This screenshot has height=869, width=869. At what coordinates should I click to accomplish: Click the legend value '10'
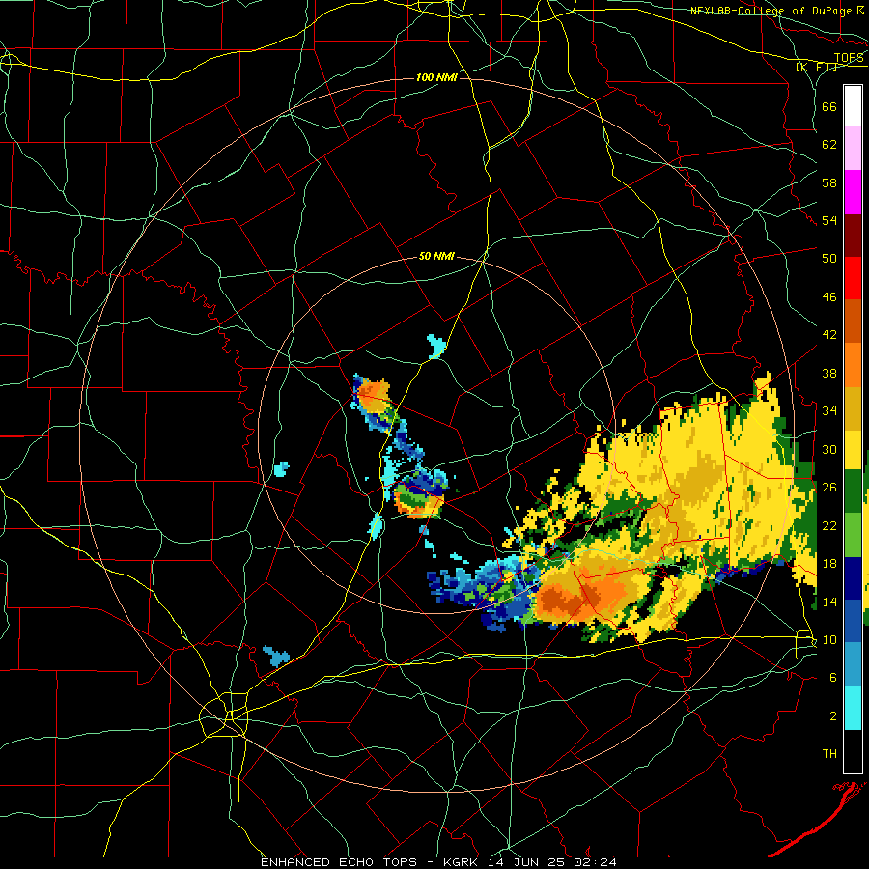[x=829, y=639]
